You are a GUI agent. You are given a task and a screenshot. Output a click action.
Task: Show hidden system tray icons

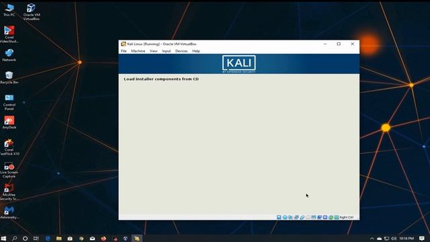(x=372, y=239)
